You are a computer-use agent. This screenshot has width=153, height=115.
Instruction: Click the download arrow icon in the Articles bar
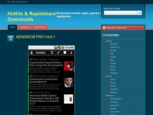pyautogui.click(x=71, y=52)
